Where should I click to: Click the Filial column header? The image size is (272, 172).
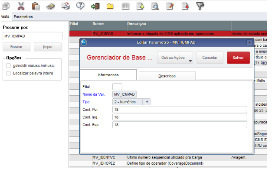click(x=81, y=26)
